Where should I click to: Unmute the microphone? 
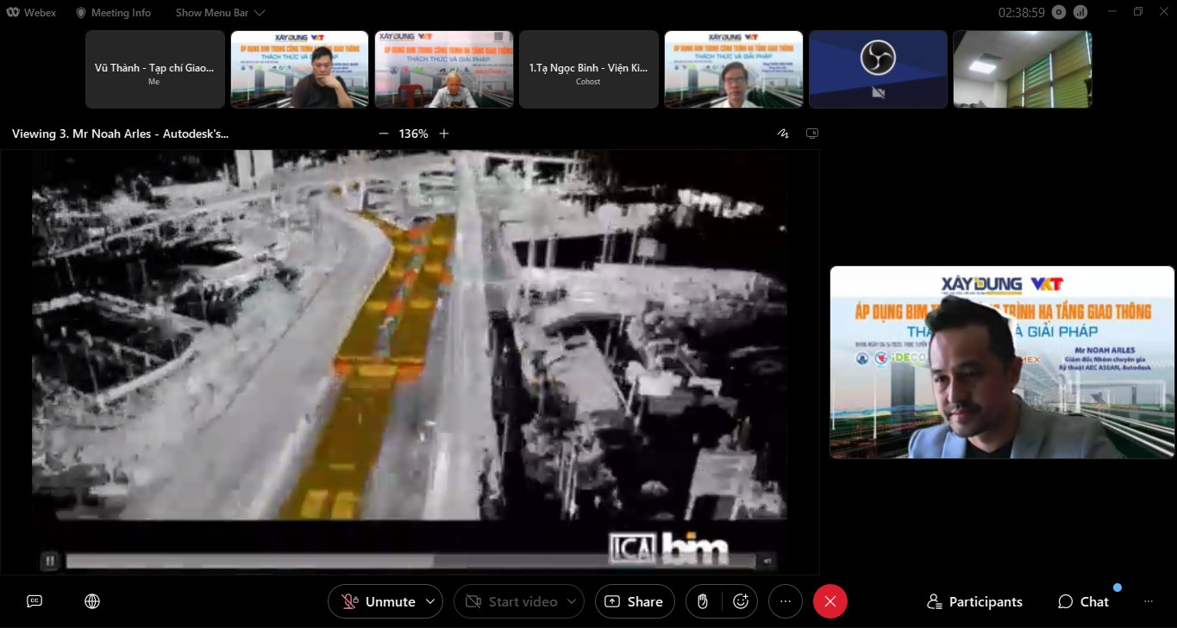(378, 601)
